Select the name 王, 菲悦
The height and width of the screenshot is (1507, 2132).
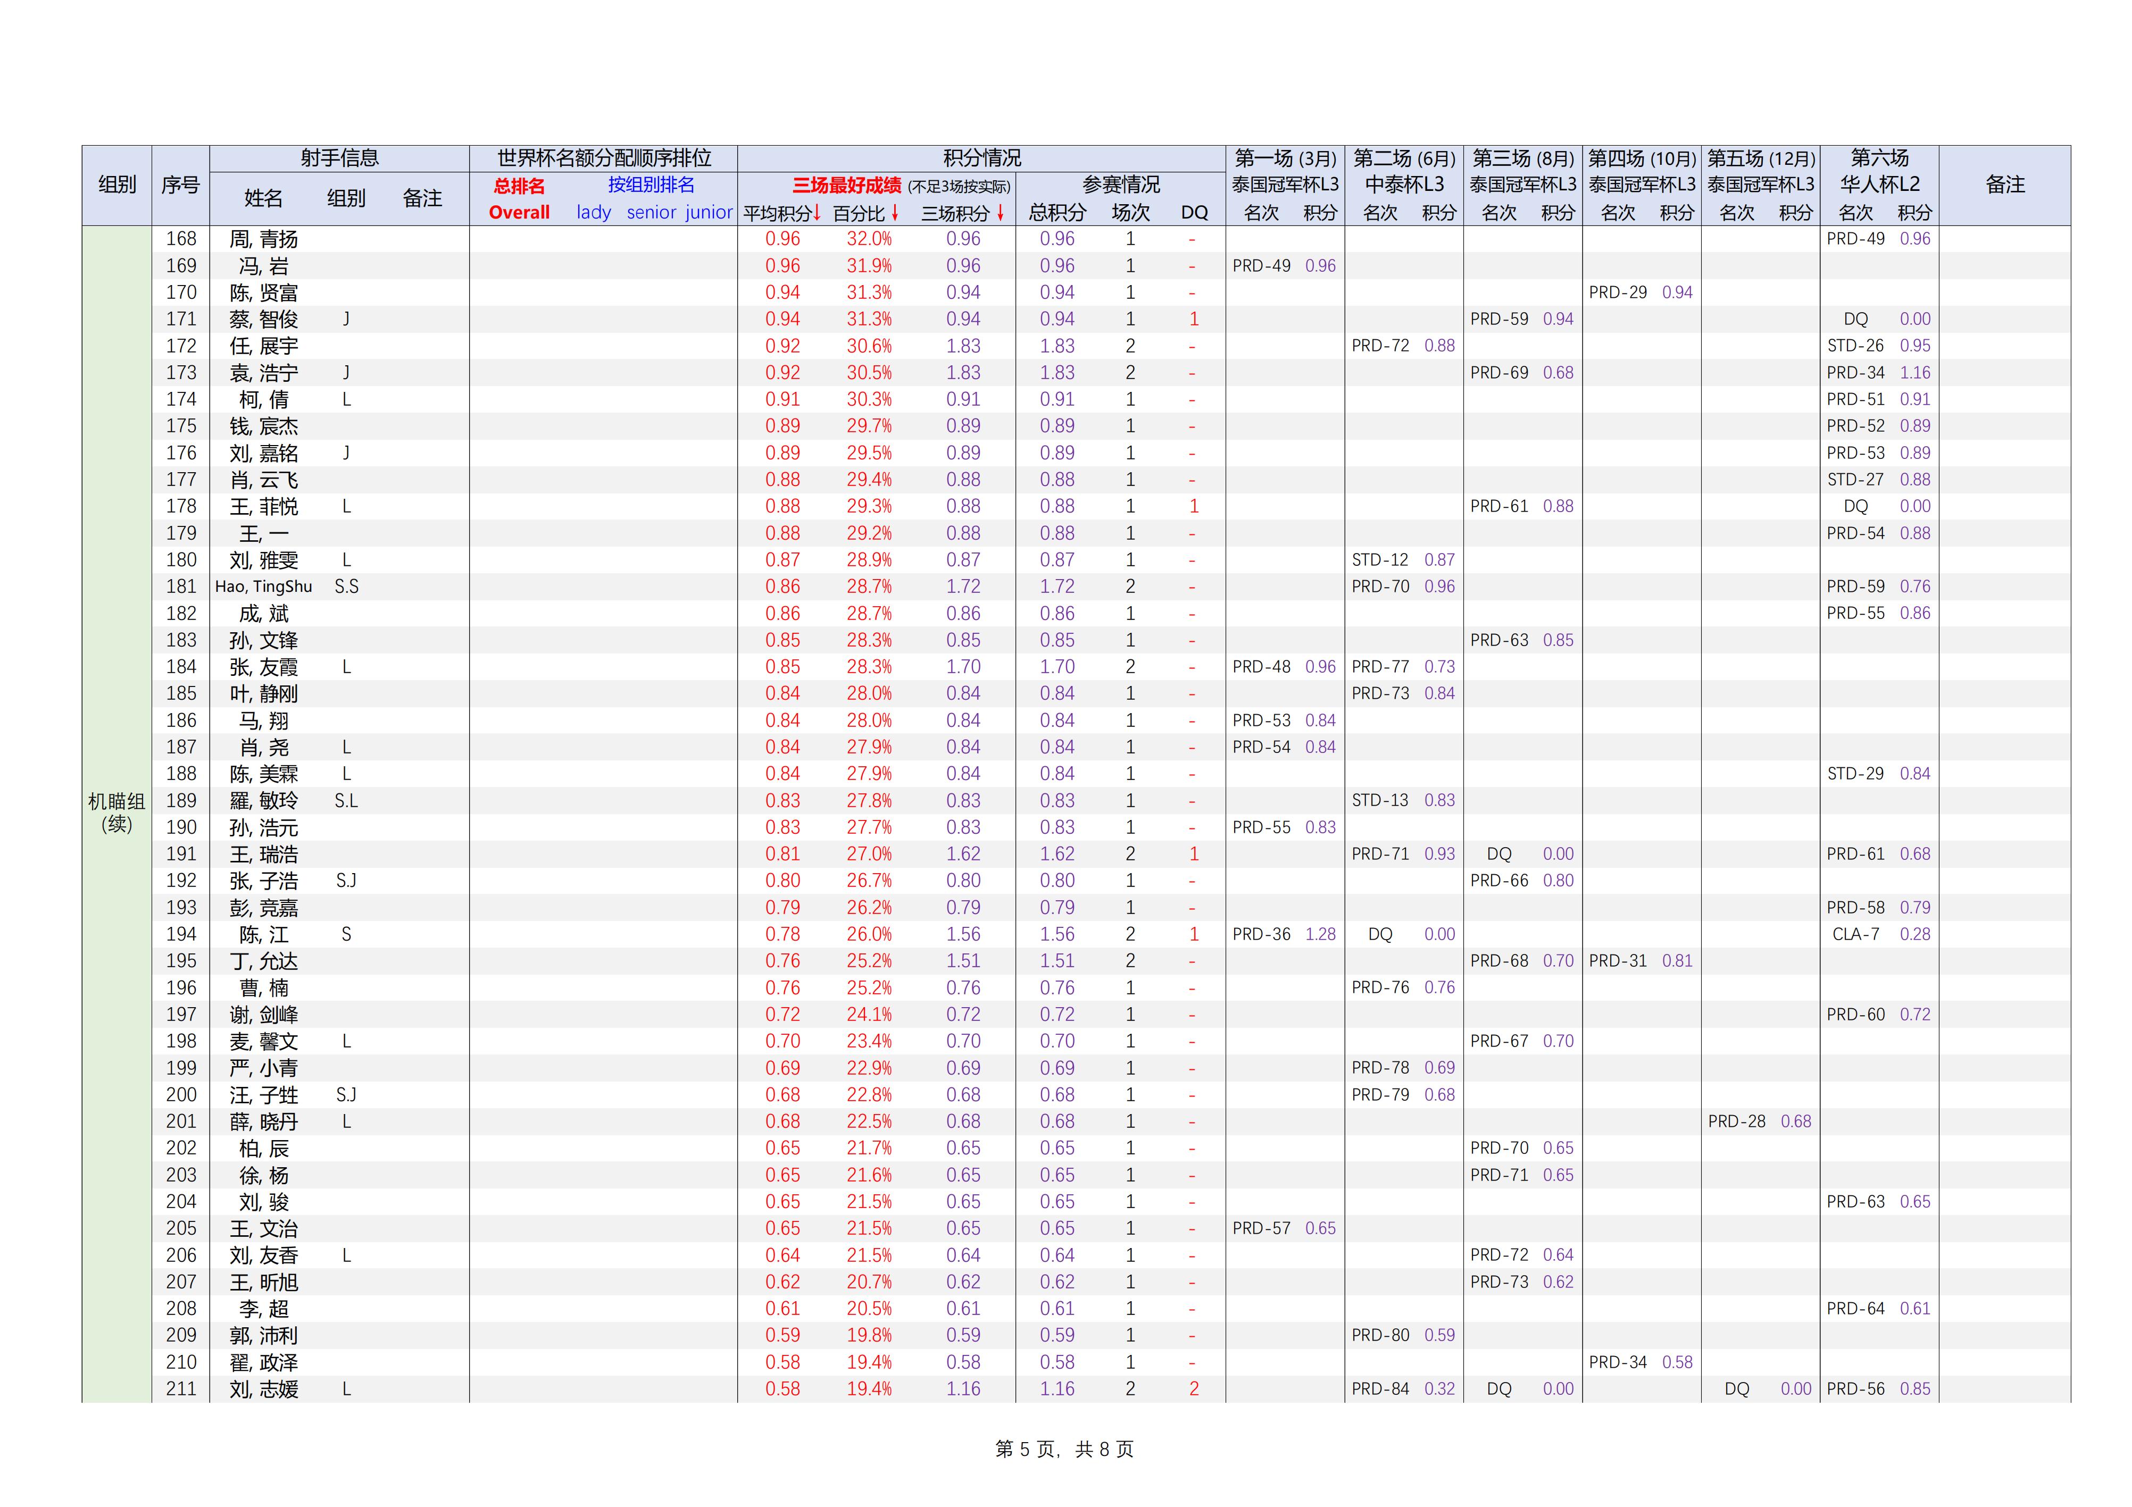coord(264,507)
